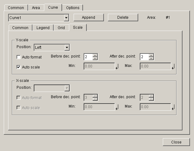Show the Grid sub-tab
The width and height of the screenshot is (194, 151).
(61, 28)
